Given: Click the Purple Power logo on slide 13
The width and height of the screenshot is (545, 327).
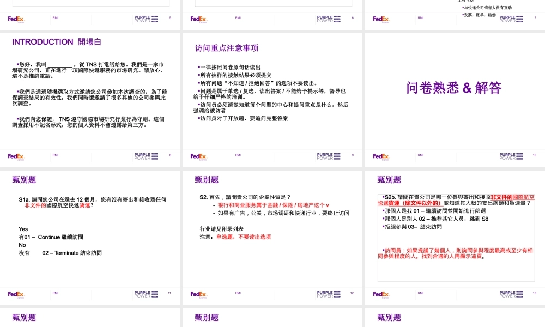Looking at the screenshot, I should 511,294.
